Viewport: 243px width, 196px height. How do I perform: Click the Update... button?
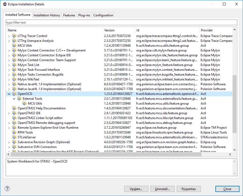[136, 189]
